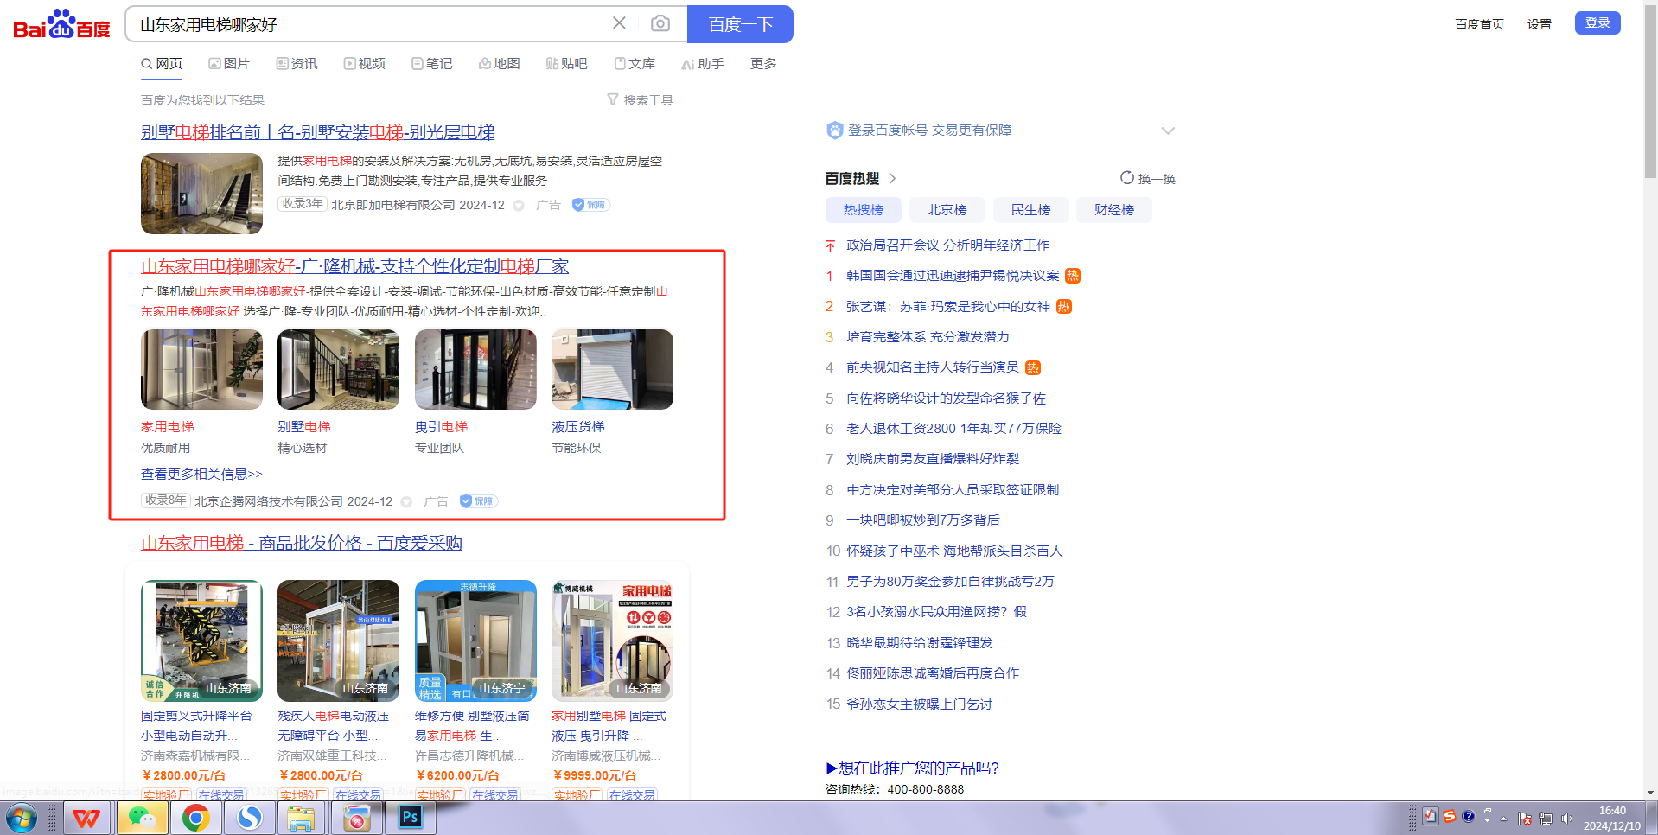
Task: Open the 地图 tab
Action: [x=499, y=63]
